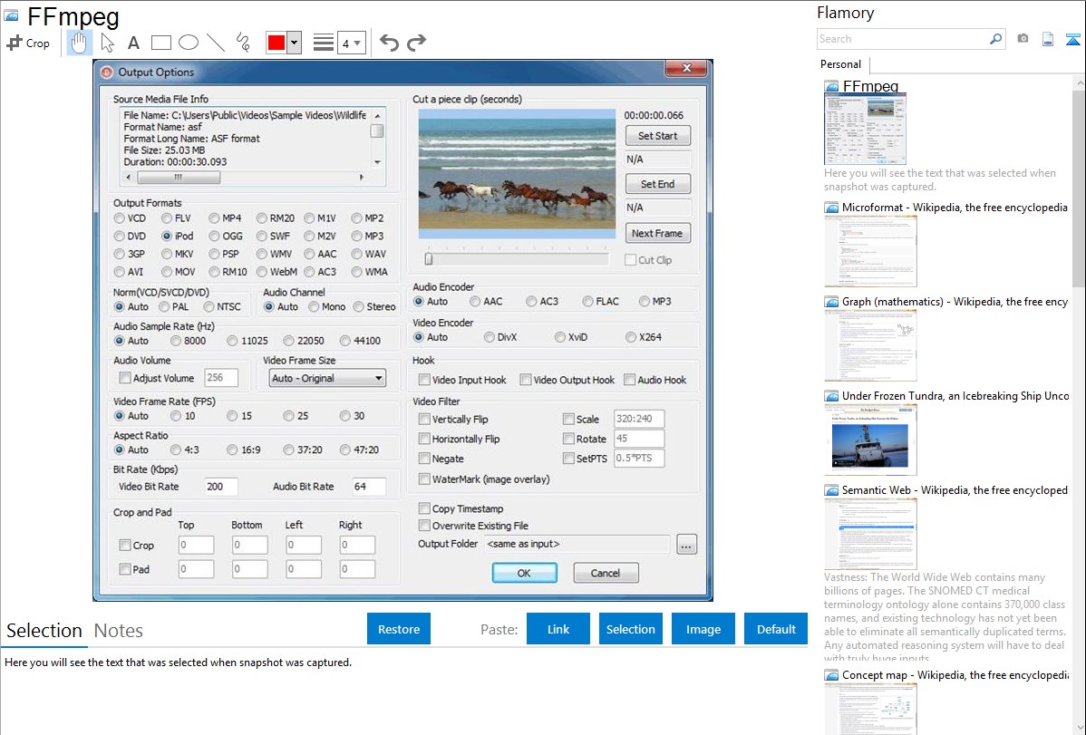Open the color picker dropdown arrow
The width and height of the screenshot is (1086, 735).
[294, 43]
